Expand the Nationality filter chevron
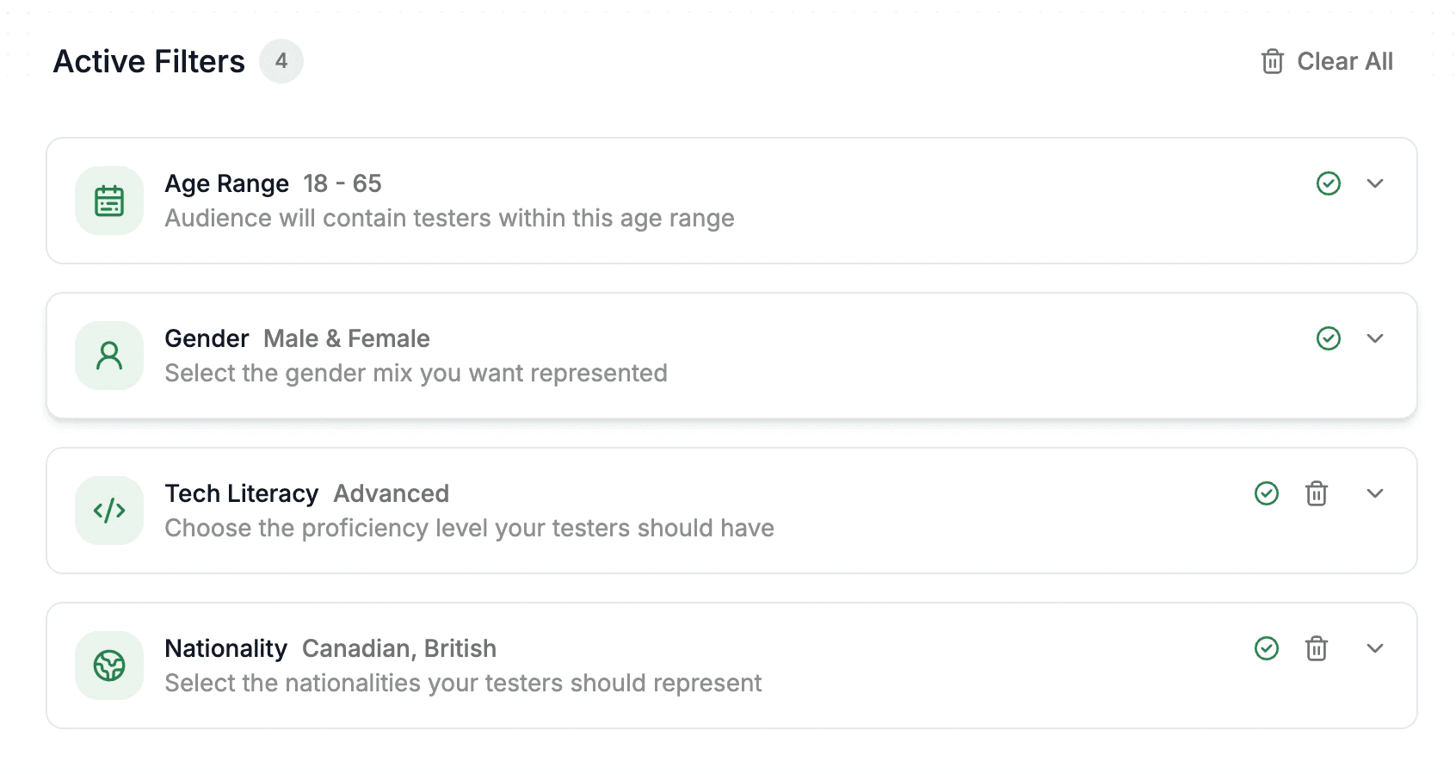 (1375, 648)
